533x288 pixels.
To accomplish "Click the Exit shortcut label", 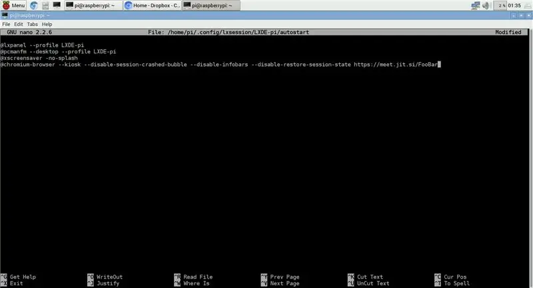I will (16, 283).
